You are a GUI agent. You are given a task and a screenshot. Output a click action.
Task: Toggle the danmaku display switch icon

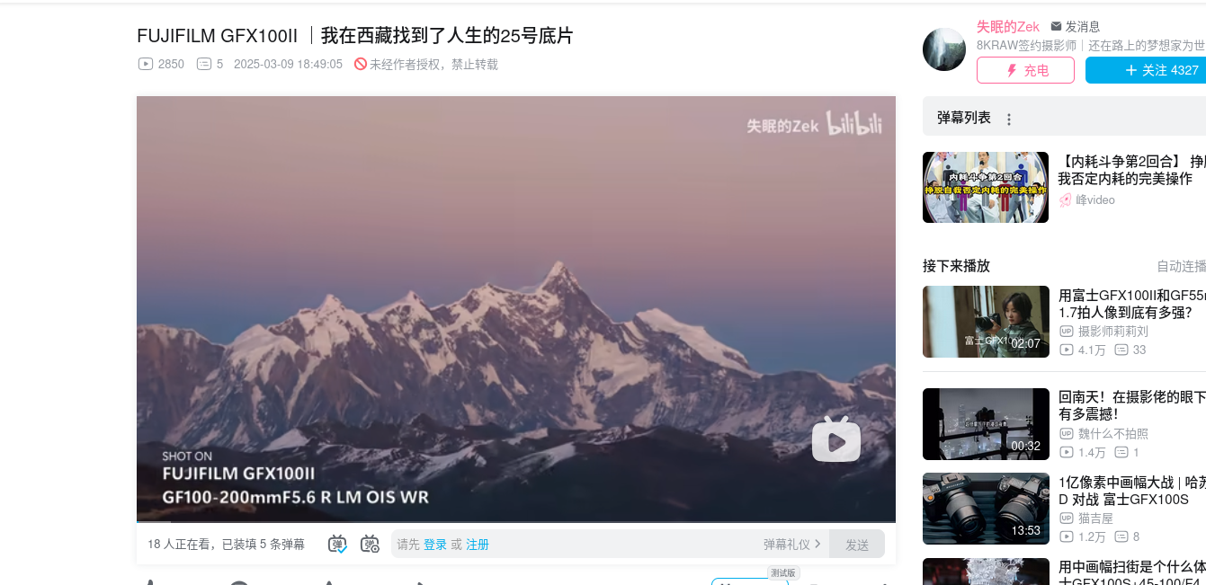coord(337,544)
